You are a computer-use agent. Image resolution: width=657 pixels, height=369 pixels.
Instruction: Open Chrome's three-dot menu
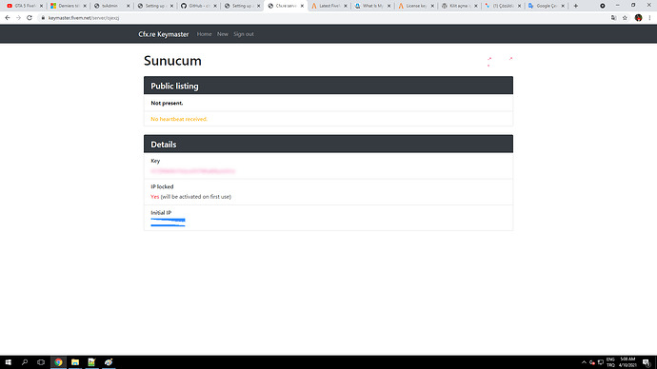click(649, 18)
